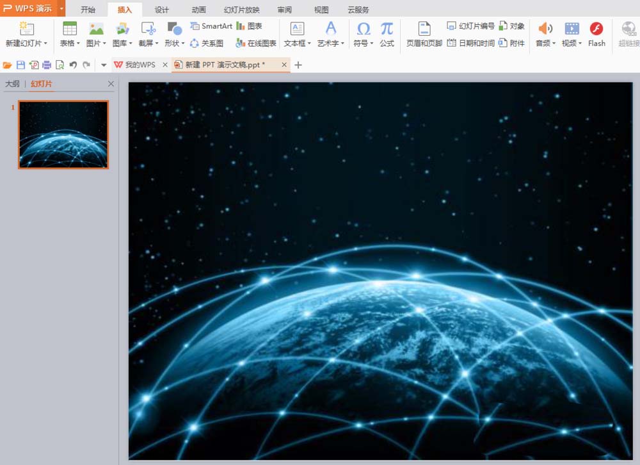
Task: Insert an online chart (在线图表)
Action: 256,43
